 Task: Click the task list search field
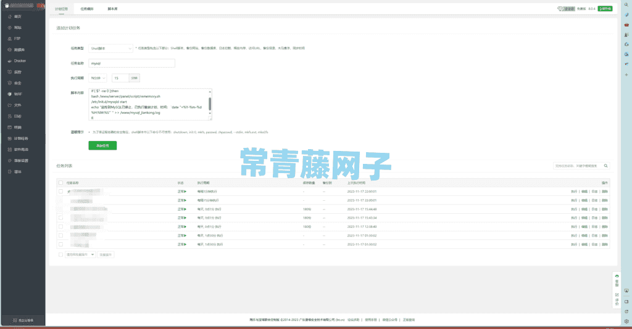[x=578, y=166]
